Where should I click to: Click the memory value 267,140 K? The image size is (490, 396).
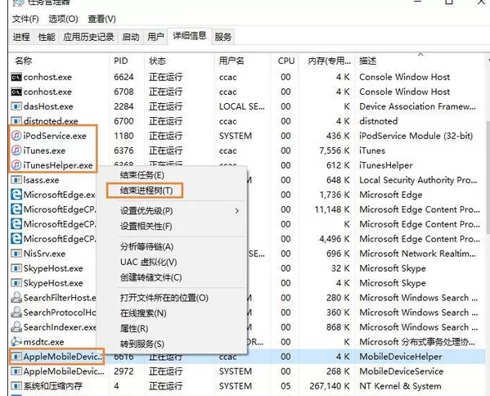coord(330,386)
